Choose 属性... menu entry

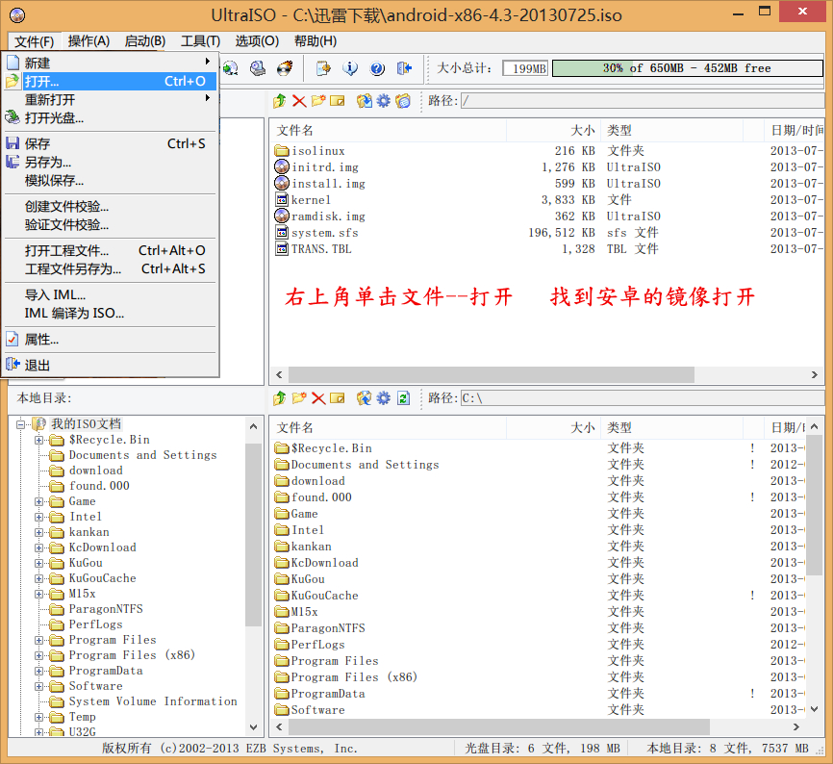(111, 339)
